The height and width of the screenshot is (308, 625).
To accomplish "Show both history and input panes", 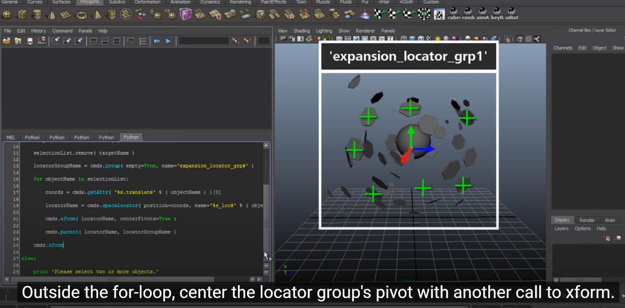I will pos(117,41).
